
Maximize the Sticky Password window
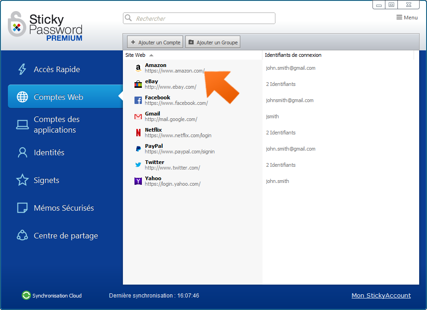391,5
